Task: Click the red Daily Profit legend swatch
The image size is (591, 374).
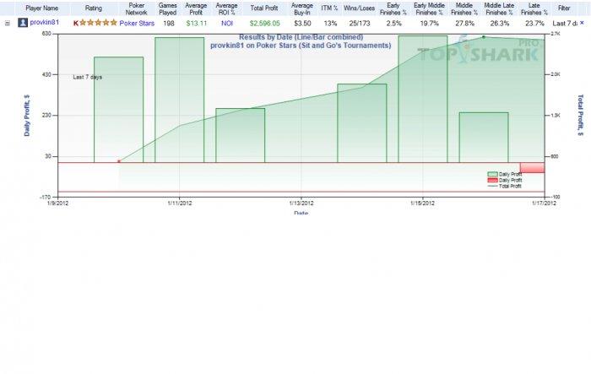Action: pos(492,180)
